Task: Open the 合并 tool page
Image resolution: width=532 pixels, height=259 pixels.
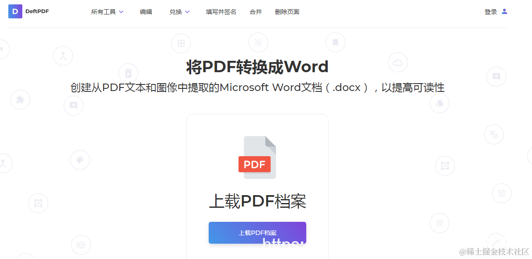Action: pos(255,12)
